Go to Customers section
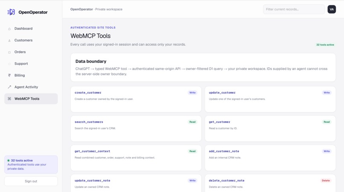The image size is (344, 192). (31, 40)
